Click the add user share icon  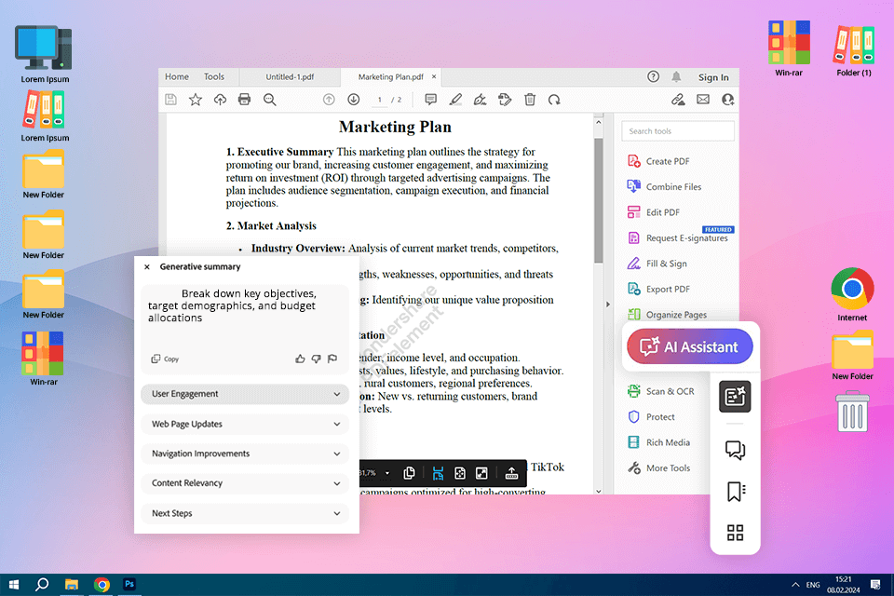[728, 100]
